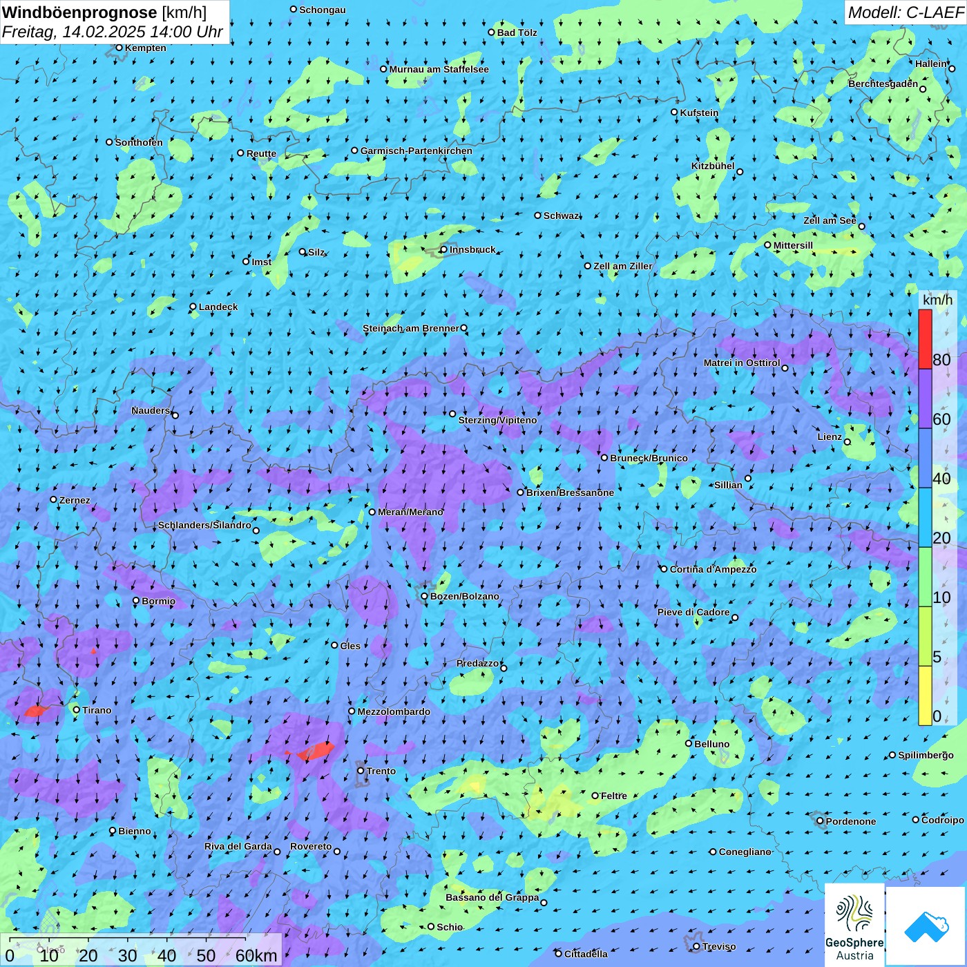Viewport: 967px width, 967px height.
Task: Select the Zell am See marker
Action: click(x=861, y=226)
